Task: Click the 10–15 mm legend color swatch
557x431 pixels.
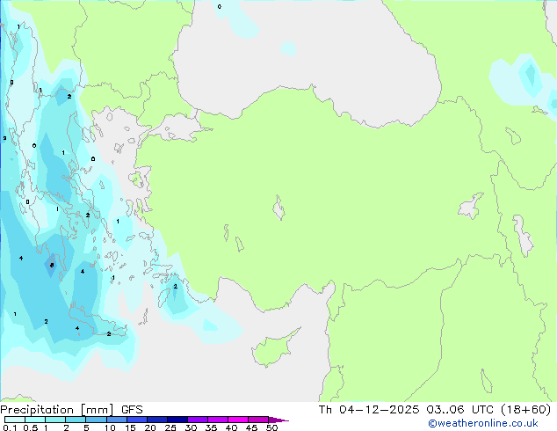Action: (117, 420)
